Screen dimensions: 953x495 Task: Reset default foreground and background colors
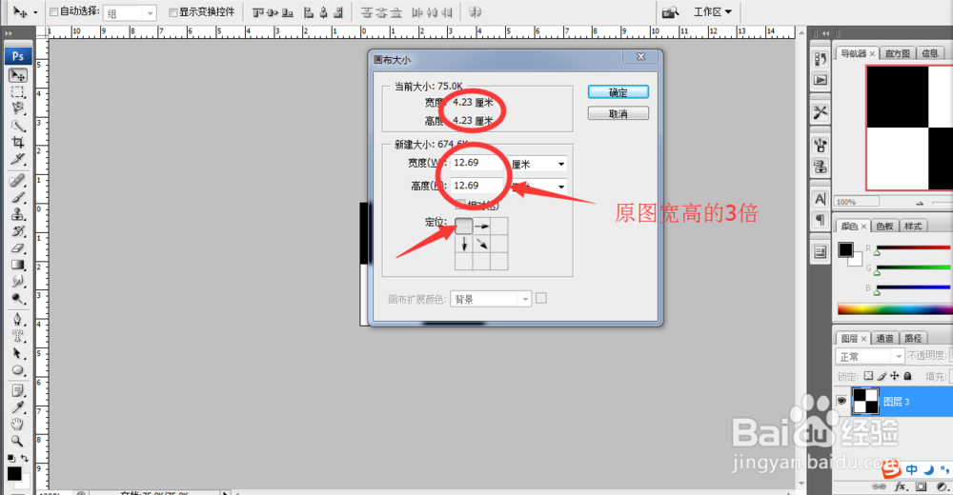click(x=10, y=459)
